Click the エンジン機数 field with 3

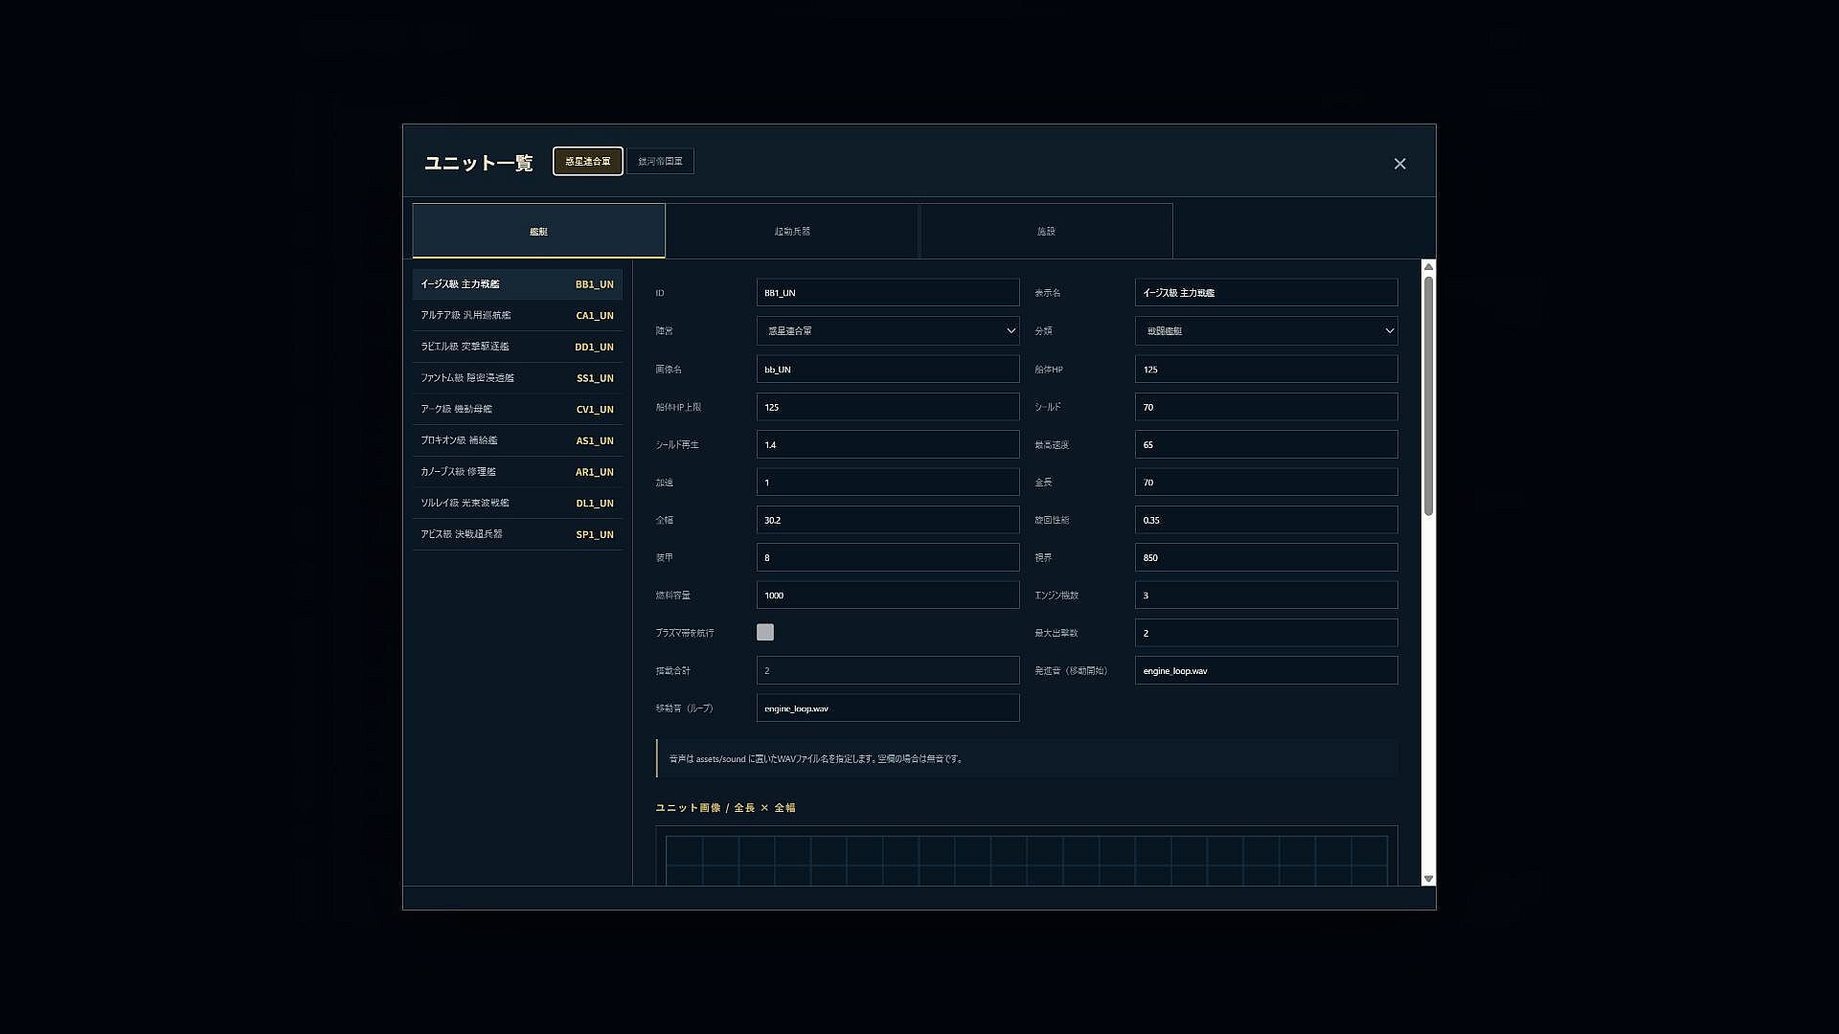pos(1266,595)
